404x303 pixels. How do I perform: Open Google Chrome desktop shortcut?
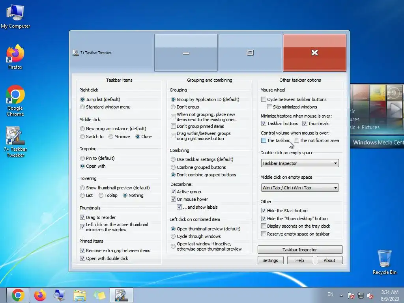(15, 101)
